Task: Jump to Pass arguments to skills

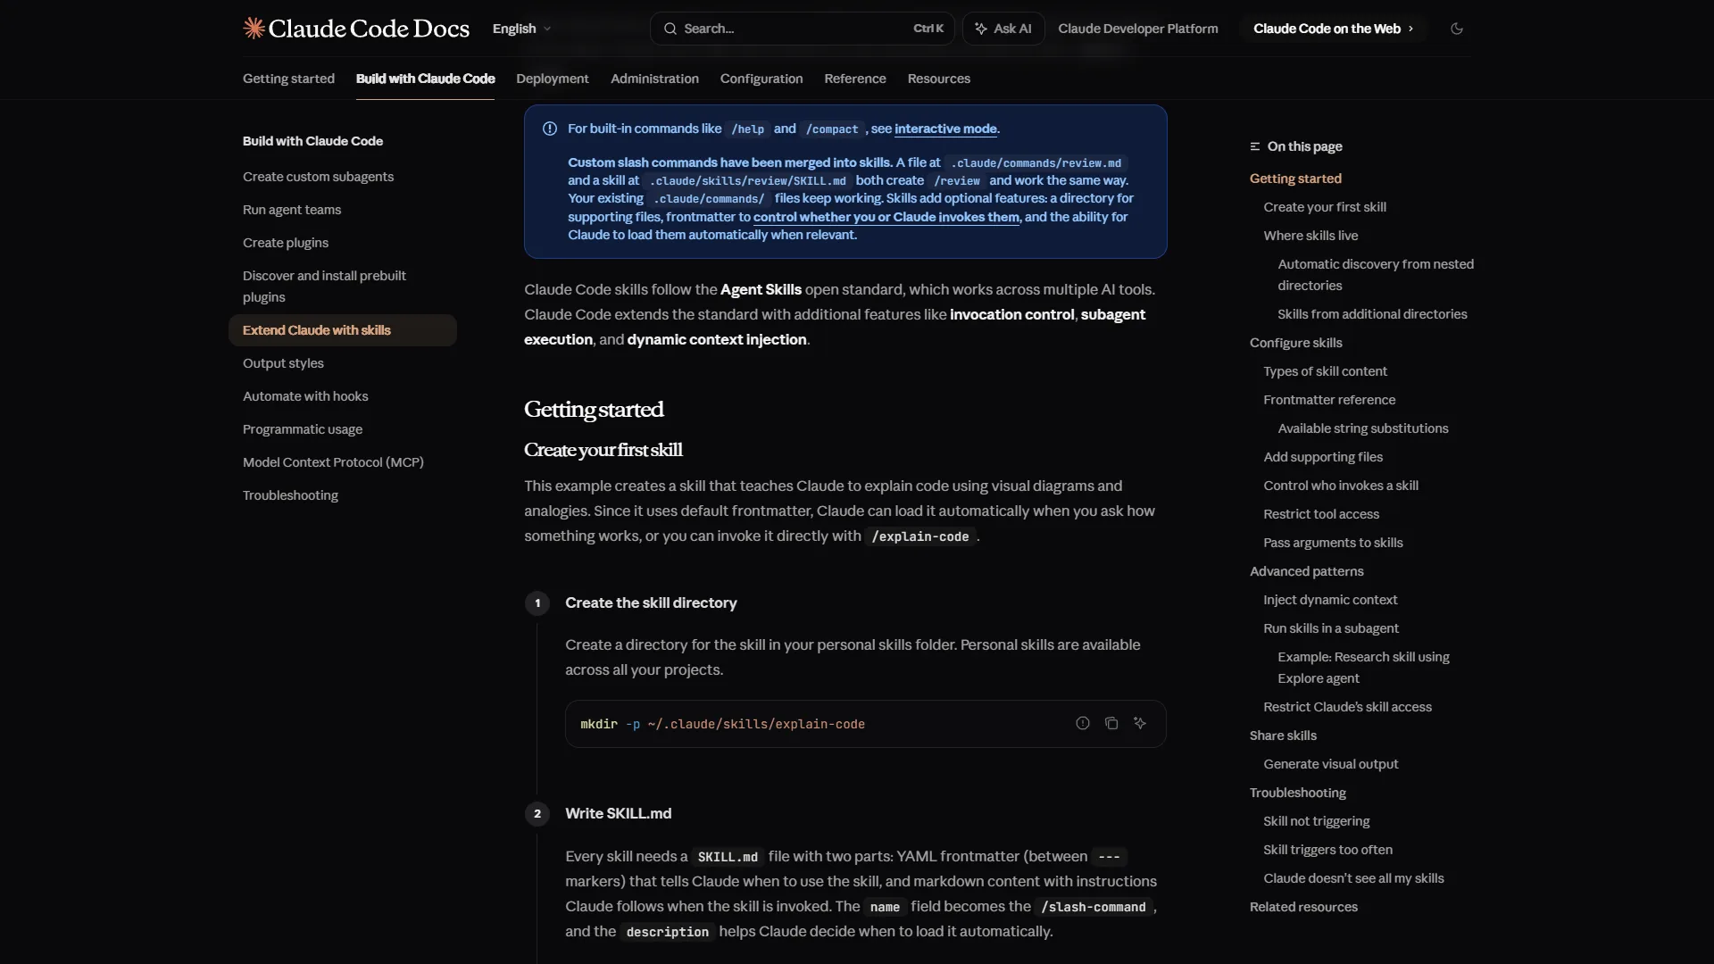Action: coord(1333,543)
